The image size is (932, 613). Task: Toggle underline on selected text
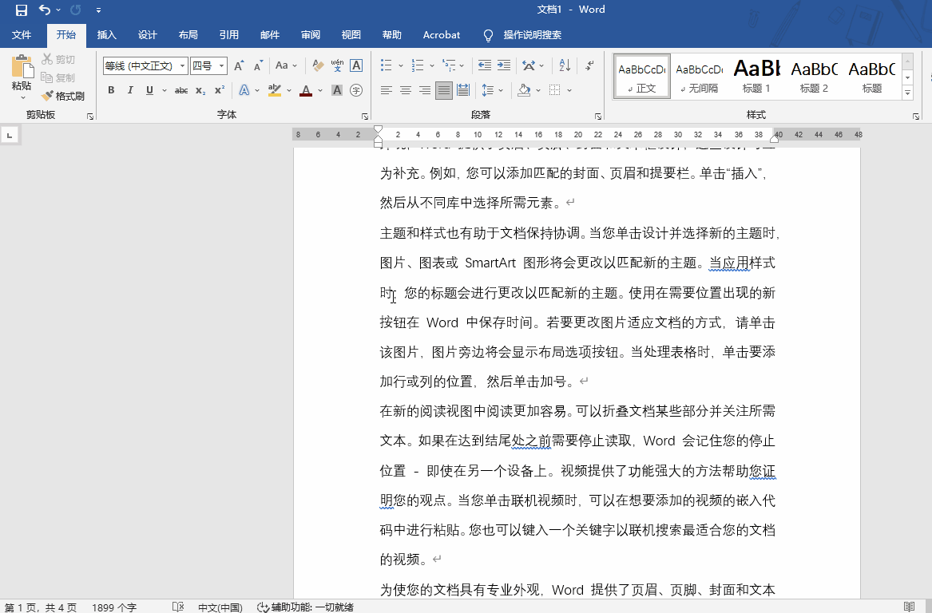(x=149, y=90)
